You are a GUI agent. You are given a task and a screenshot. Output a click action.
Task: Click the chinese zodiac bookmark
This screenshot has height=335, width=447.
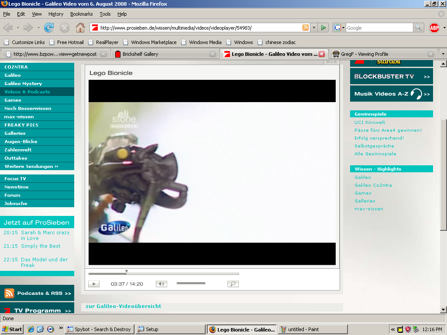click(276, 42)
